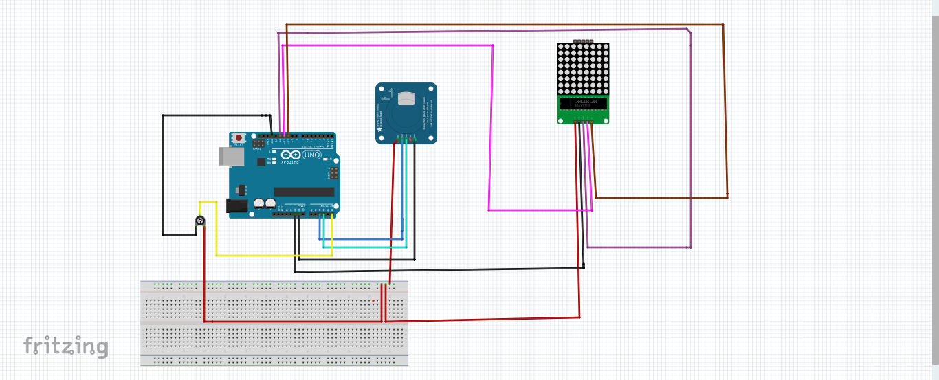The height and width of the screenshot is (380, 939).
Task: Select the MAX7219 driver chip below matrix
Action: tap(584, 104)
